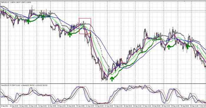
Task: Select the gray down arrow inside the red rectangle
Action: point(83,23)
